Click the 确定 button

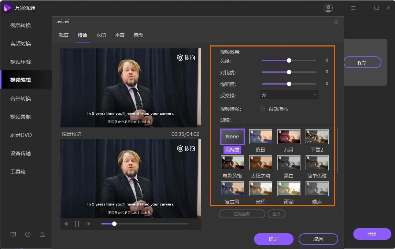(273, 239)
